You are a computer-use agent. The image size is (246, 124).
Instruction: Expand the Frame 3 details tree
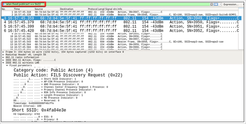[3, 52]
